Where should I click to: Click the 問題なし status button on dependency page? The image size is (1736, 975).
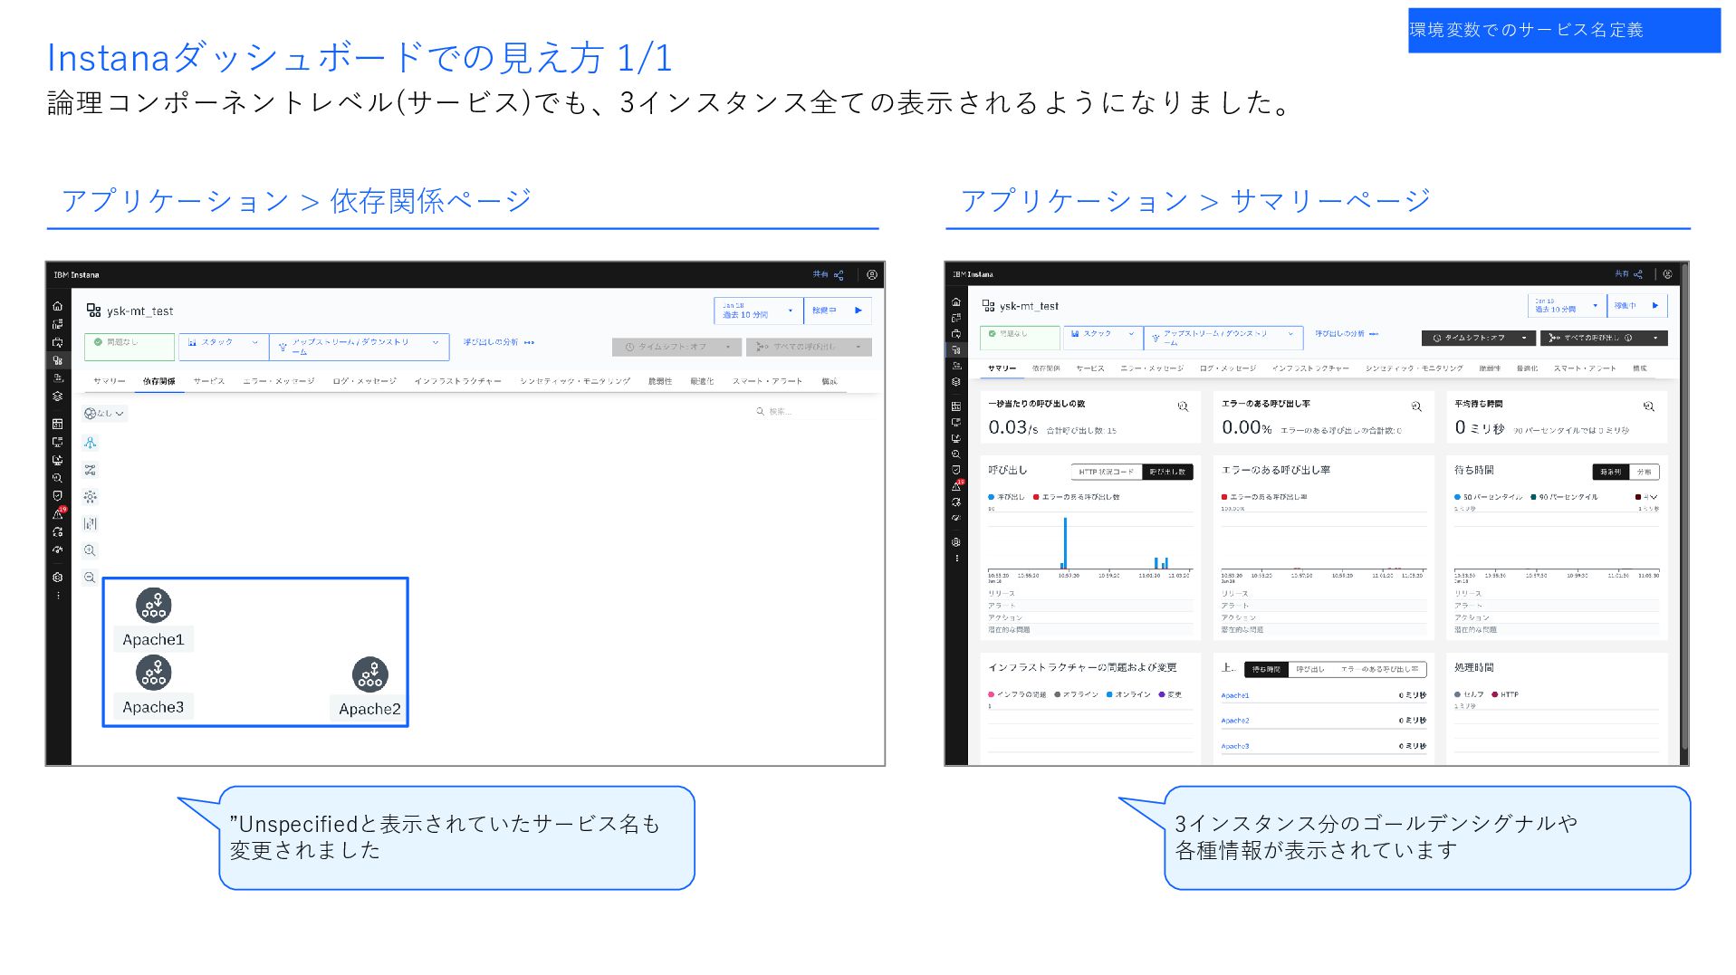tap(129, 347)
